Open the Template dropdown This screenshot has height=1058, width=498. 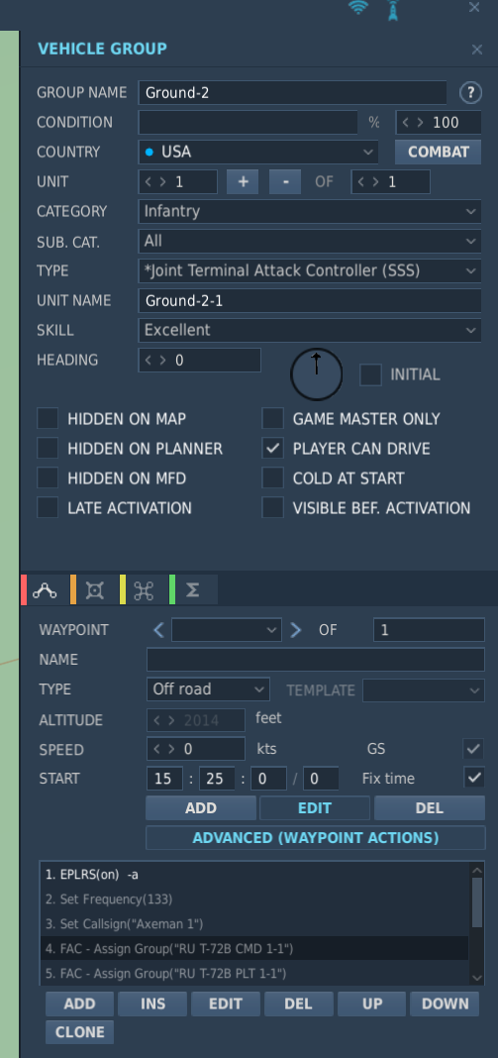tap(423, 690)
